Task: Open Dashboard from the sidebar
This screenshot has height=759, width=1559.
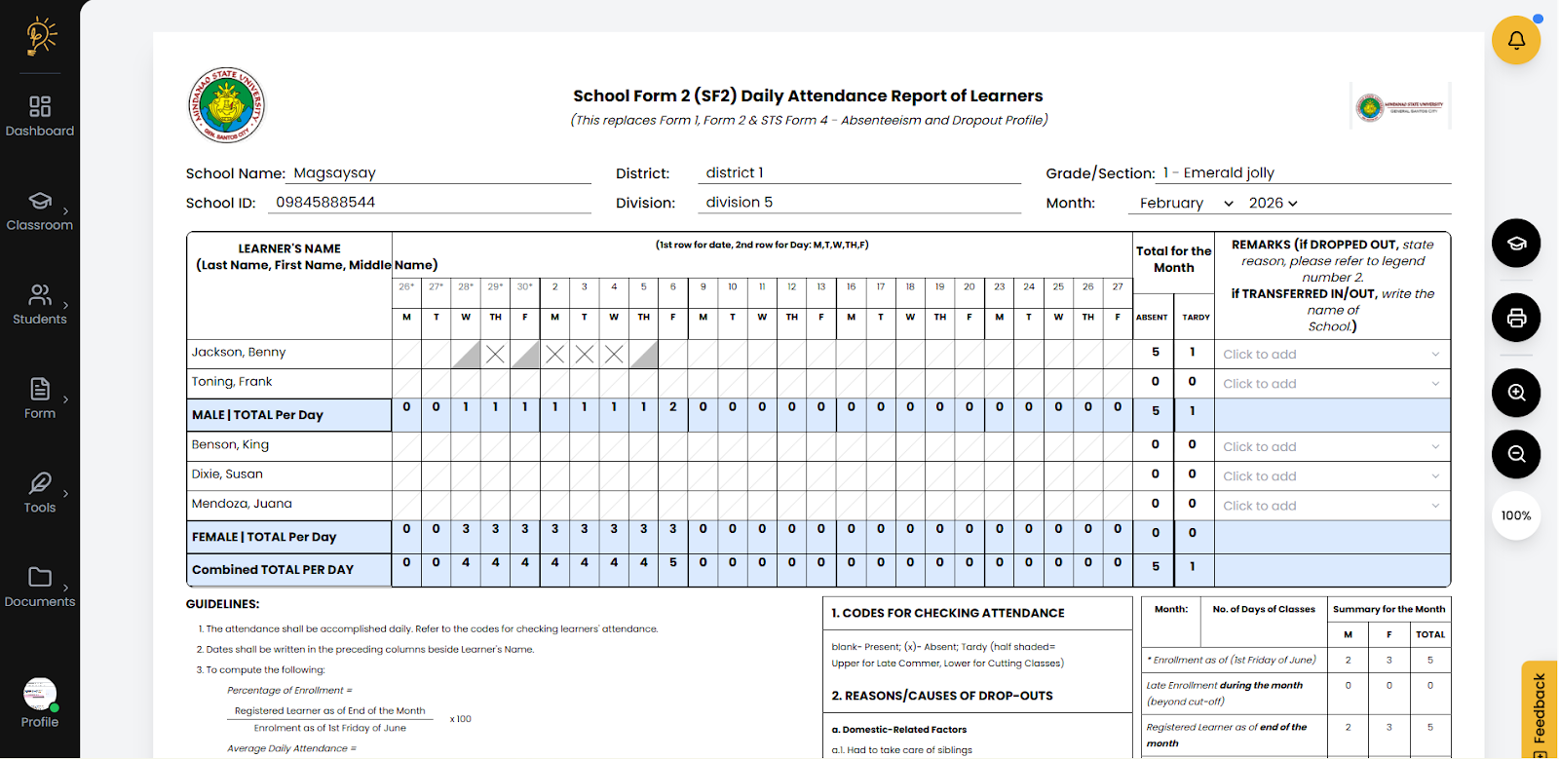Action: pyautogui.click(x=40, y=116)
